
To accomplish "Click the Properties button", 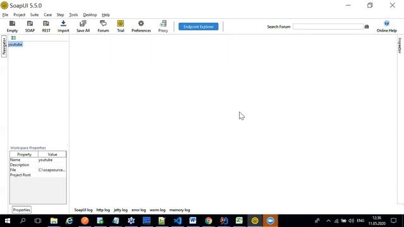I will 21,210.
